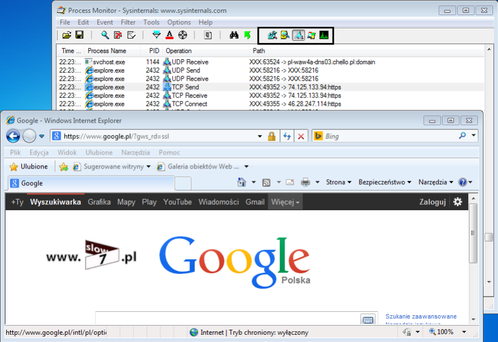Expand the Sugerowane witryny dropdown
Image resolution: width=498 pixels, height=342 pixels.
(x=148, y=167)
